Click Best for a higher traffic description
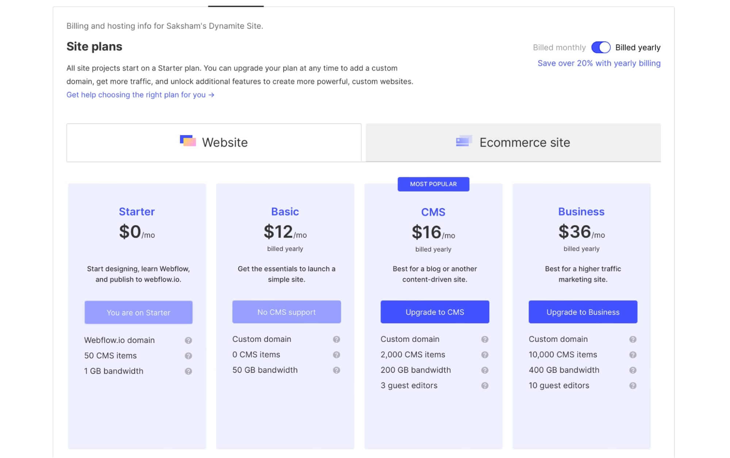730x458 pixels. tap(583, 274)
